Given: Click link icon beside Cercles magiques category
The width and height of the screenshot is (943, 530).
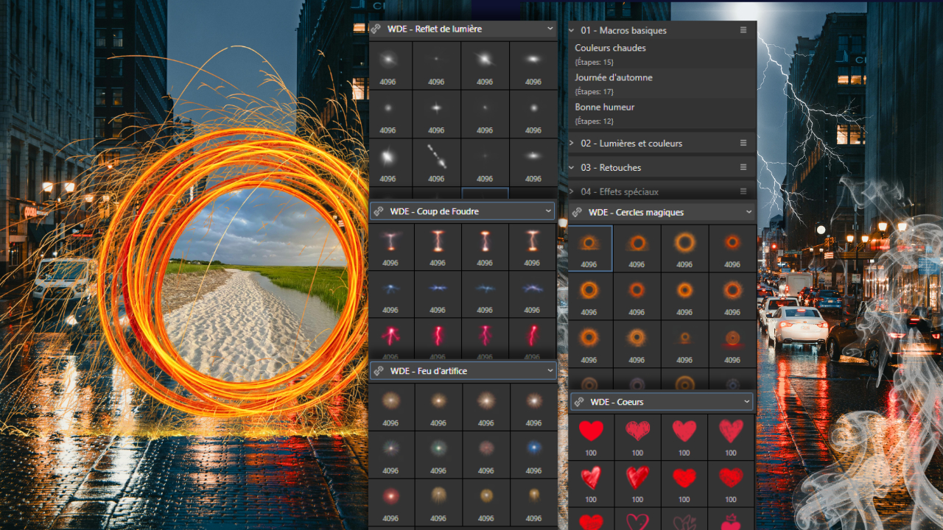Looking at the screenshot, I should [577, 212].
